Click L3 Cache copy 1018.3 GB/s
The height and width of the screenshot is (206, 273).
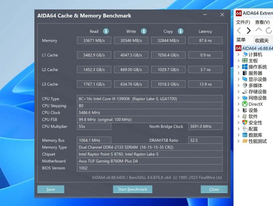(168, 84)
